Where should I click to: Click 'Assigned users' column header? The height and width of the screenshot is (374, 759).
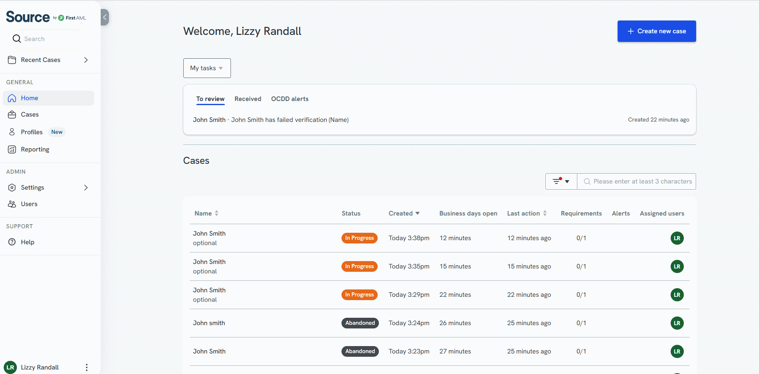point(662,213)
